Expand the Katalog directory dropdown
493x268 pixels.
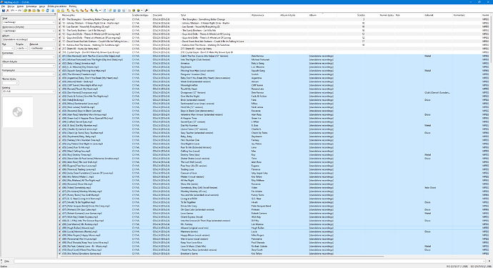pos(54,91)
